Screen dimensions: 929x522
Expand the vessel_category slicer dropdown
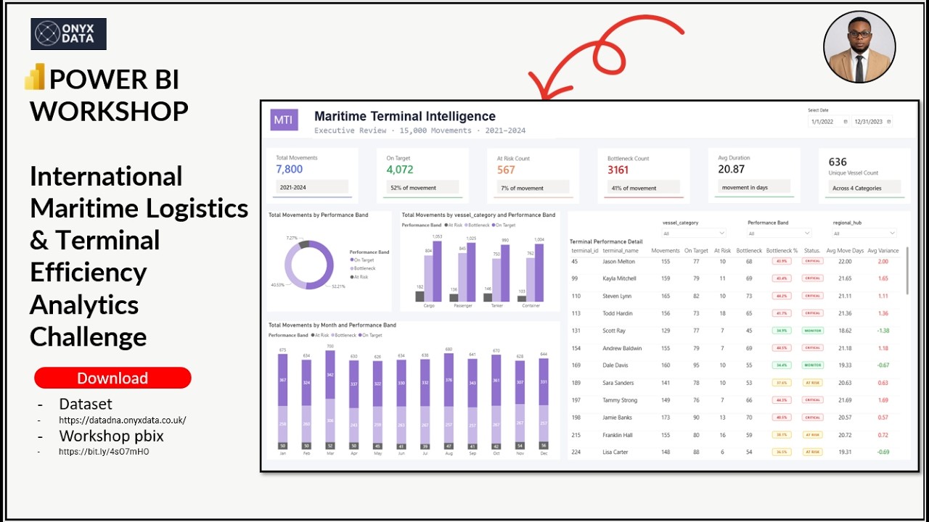(x=694, y=233)
